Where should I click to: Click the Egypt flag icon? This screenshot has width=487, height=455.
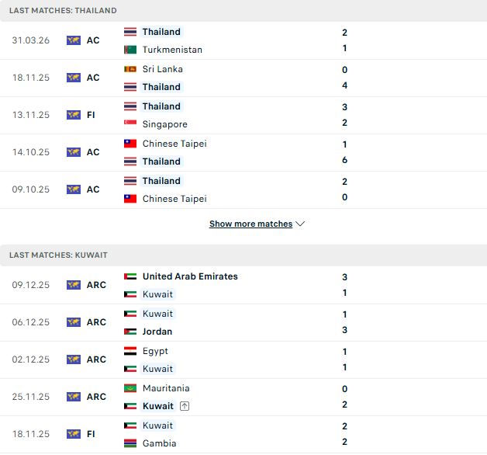click(130, 351)
